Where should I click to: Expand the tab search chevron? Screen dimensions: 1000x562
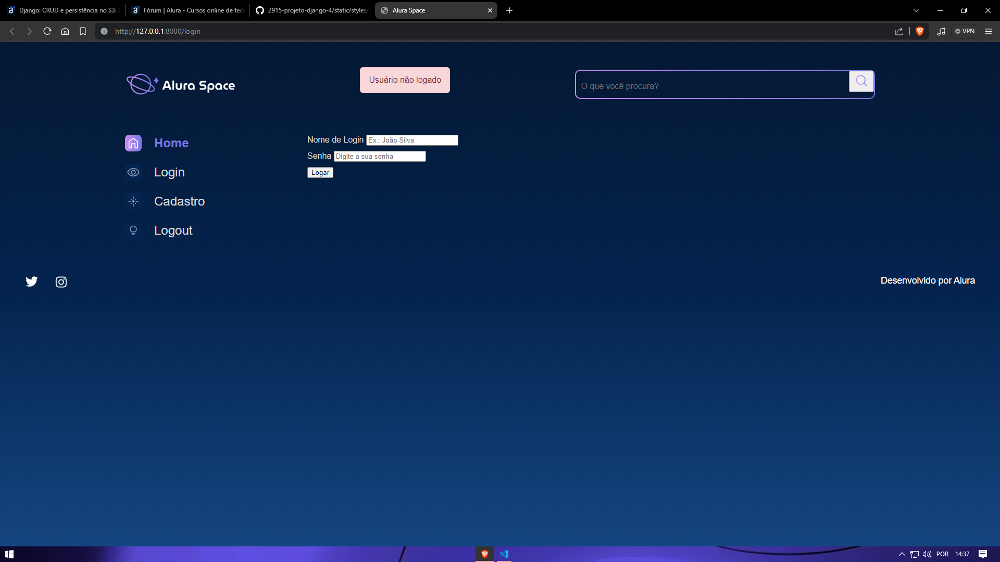[x=916, y=10]
